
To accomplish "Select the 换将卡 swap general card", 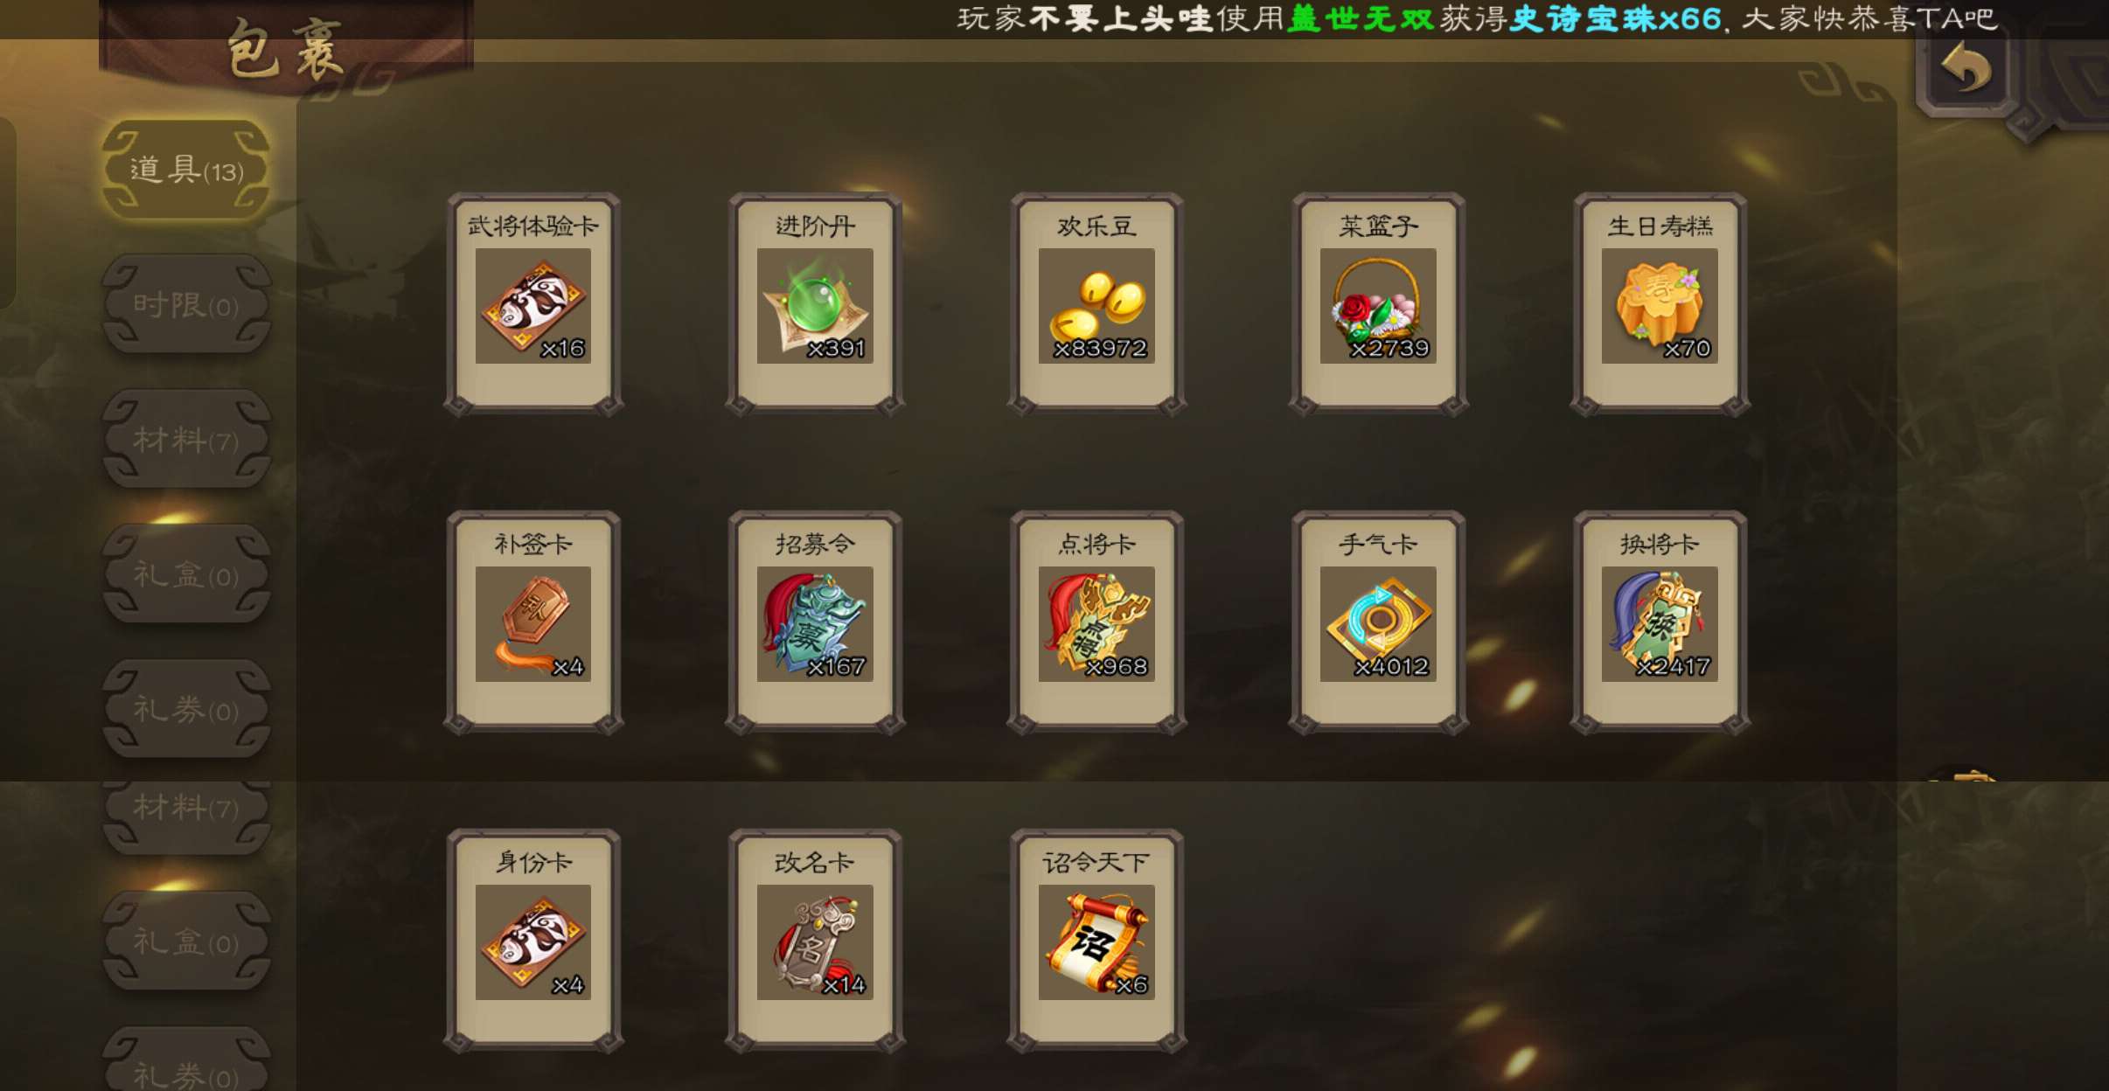I will pyautogui.click(x=1660, y=622).
